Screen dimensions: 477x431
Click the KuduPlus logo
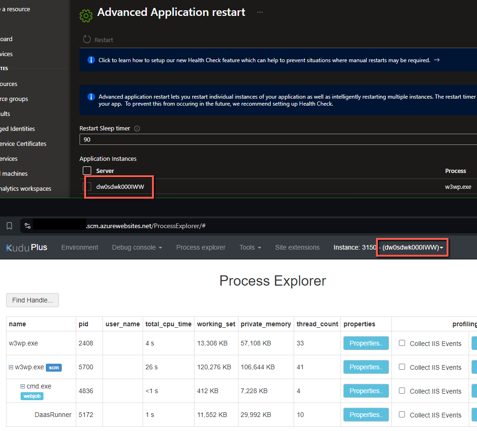pos(27,247)
